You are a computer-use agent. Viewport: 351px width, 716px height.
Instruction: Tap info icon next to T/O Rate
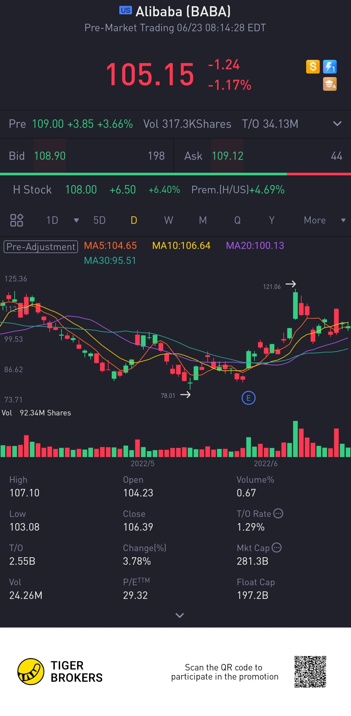tap(278, 513)
